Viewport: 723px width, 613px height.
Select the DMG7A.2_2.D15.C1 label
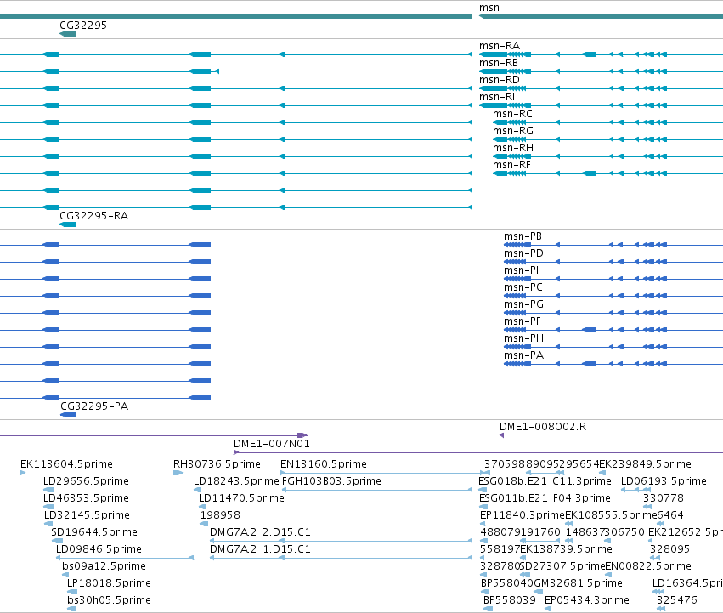[x=260, y=533]
